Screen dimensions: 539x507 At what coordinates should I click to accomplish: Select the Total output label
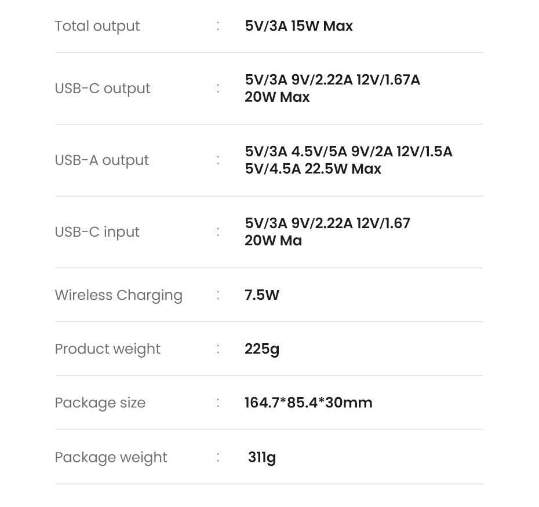pyautogui.click(x=97, y=27)
